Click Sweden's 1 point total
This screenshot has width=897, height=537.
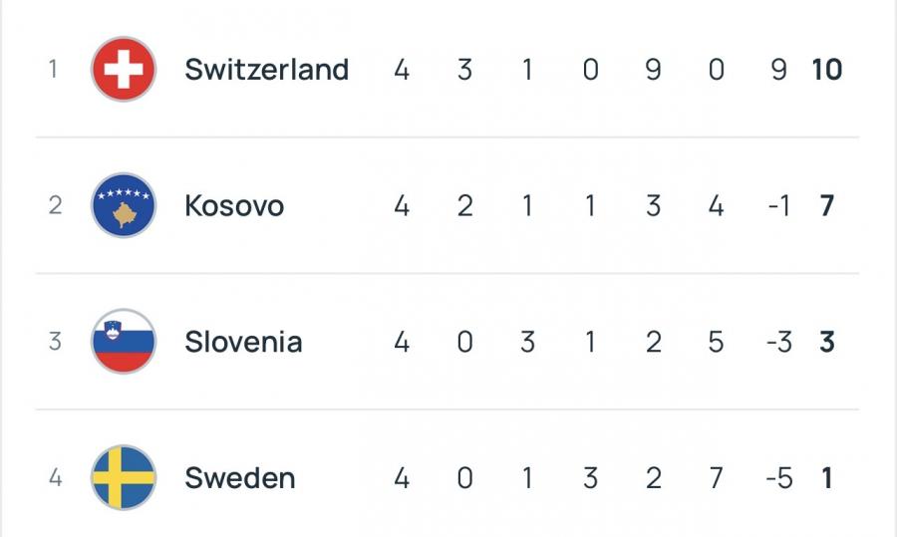point(827,478)
